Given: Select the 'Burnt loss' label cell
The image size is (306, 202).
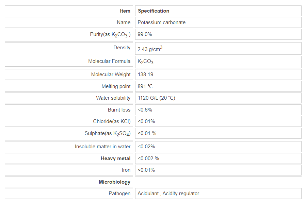Looking at the screenshot, I should (119, 110).
